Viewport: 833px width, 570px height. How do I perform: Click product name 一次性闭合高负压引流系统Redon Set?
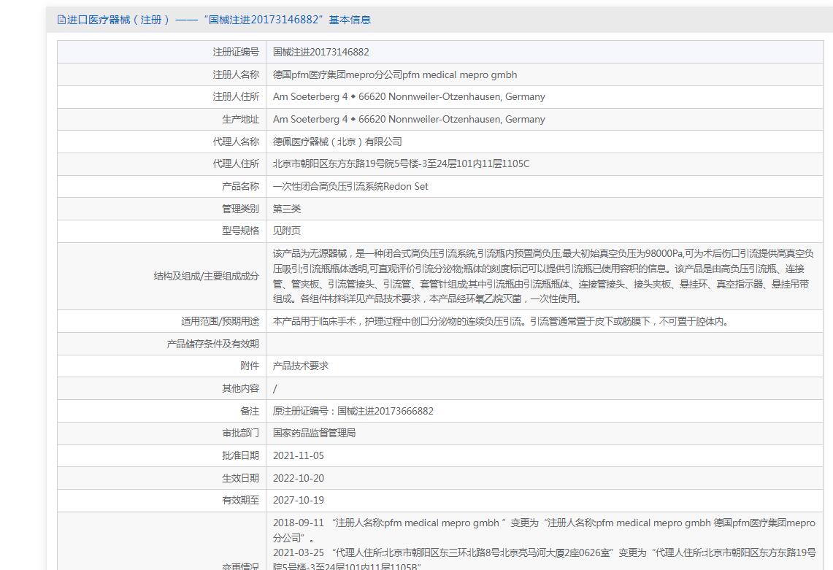point(350,186)
